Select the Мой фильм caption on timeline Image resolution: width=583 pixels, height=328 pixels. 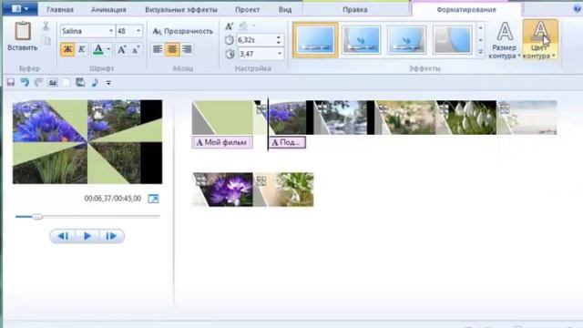coord(222,142)
